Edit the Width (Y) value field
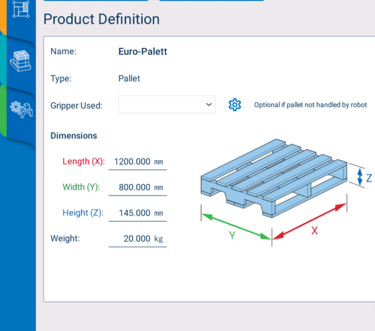The image size is (375, 331). pyautogui.click(x=138, y=187)
